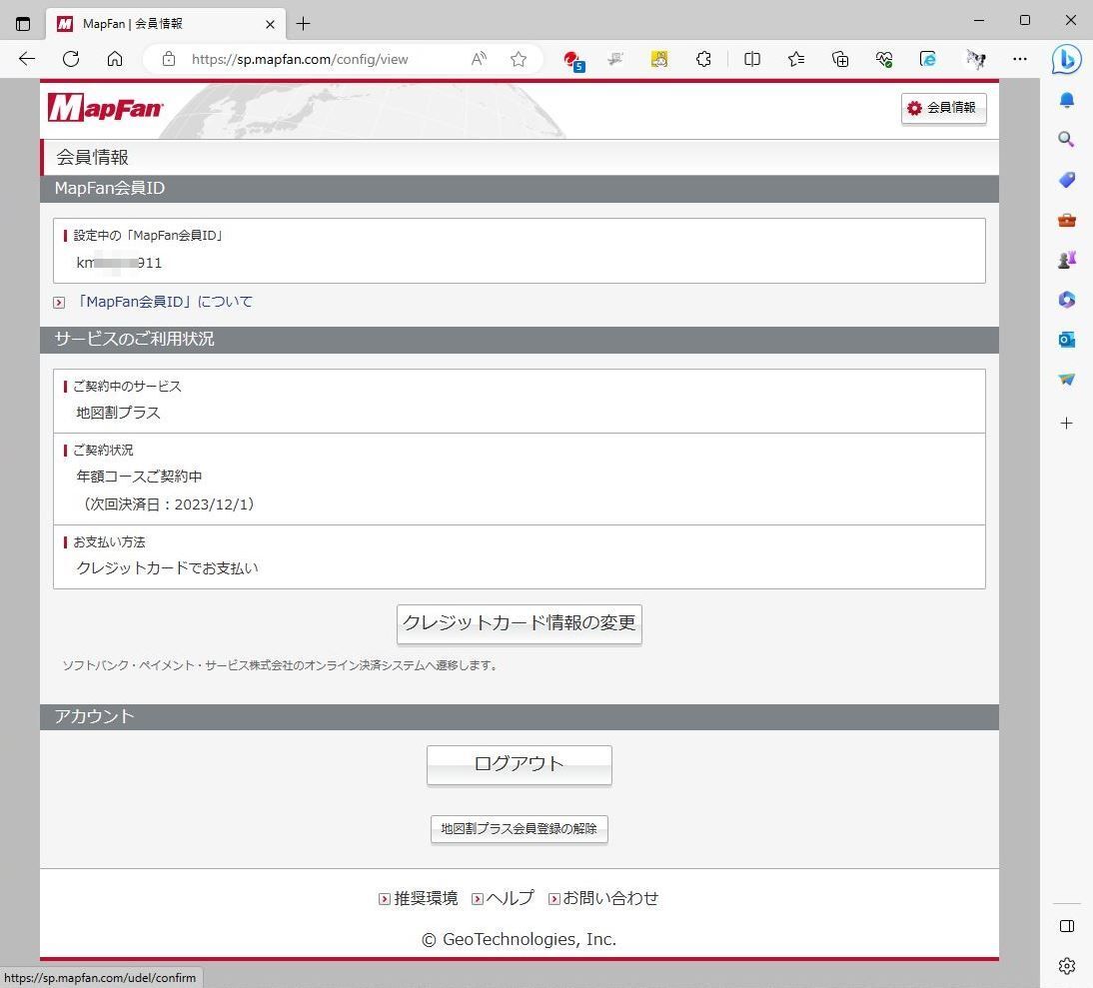This screenshot has width=1093, height=988.
Task: Open Settings and more ellipsis menu
Action: click(1020, 59)
